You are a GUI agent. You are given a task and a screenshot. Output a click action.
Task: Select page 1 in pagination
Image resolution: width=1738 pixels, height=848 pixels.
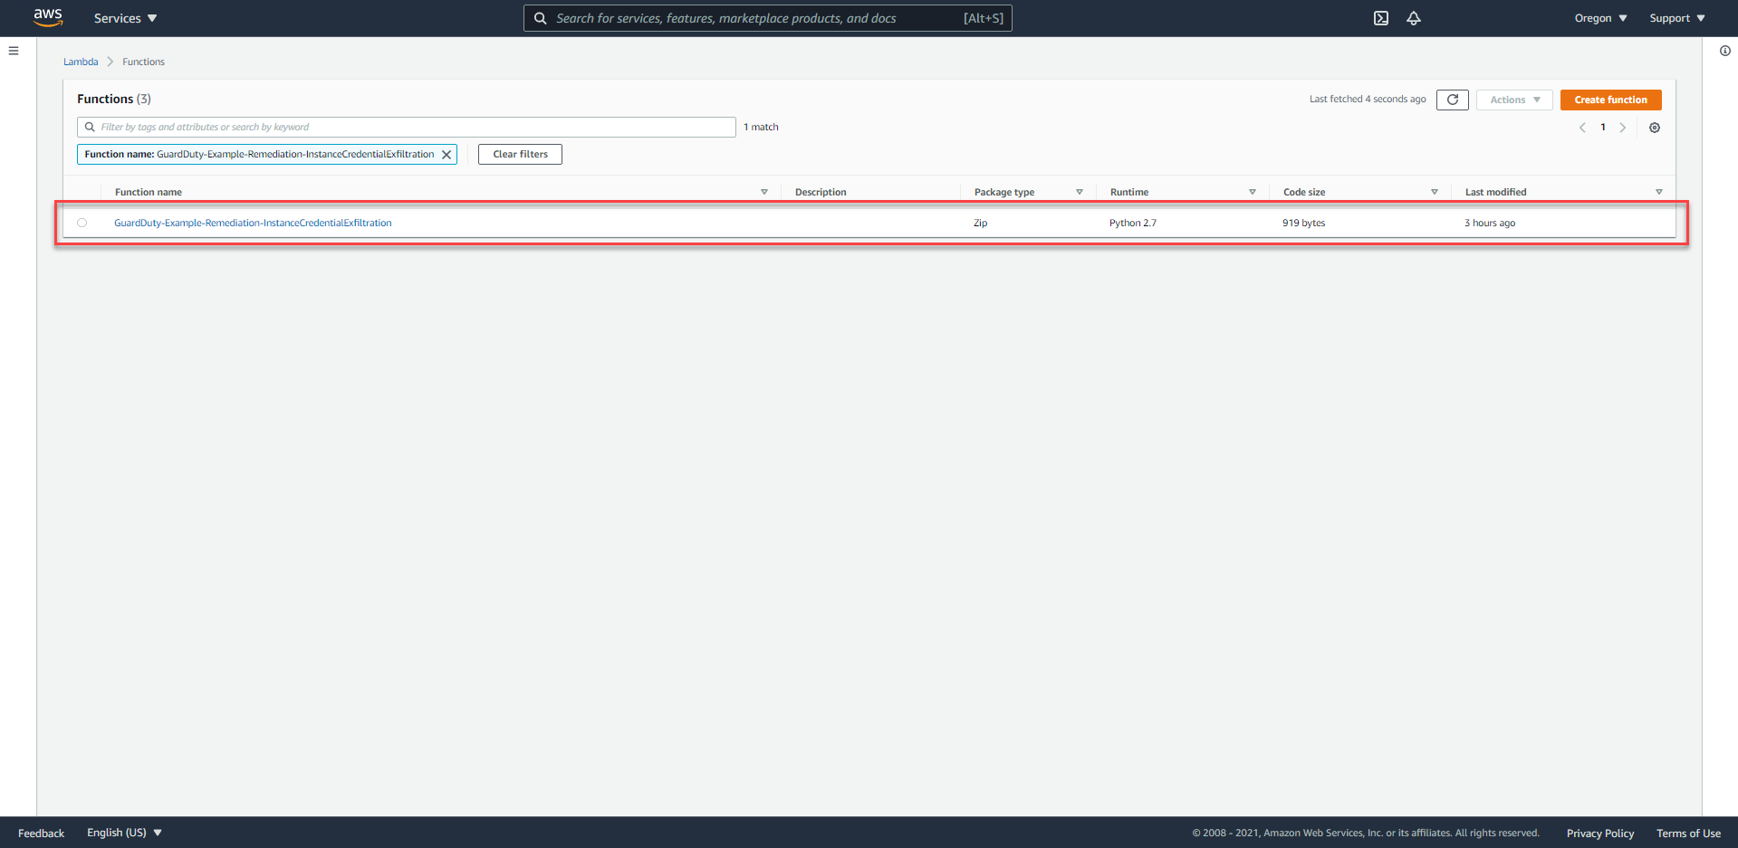[x=1603, y=128]
